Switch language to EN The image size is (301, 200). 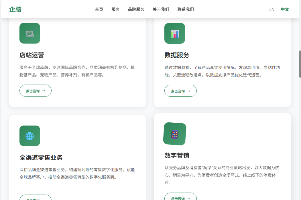(x=272, y=9)
